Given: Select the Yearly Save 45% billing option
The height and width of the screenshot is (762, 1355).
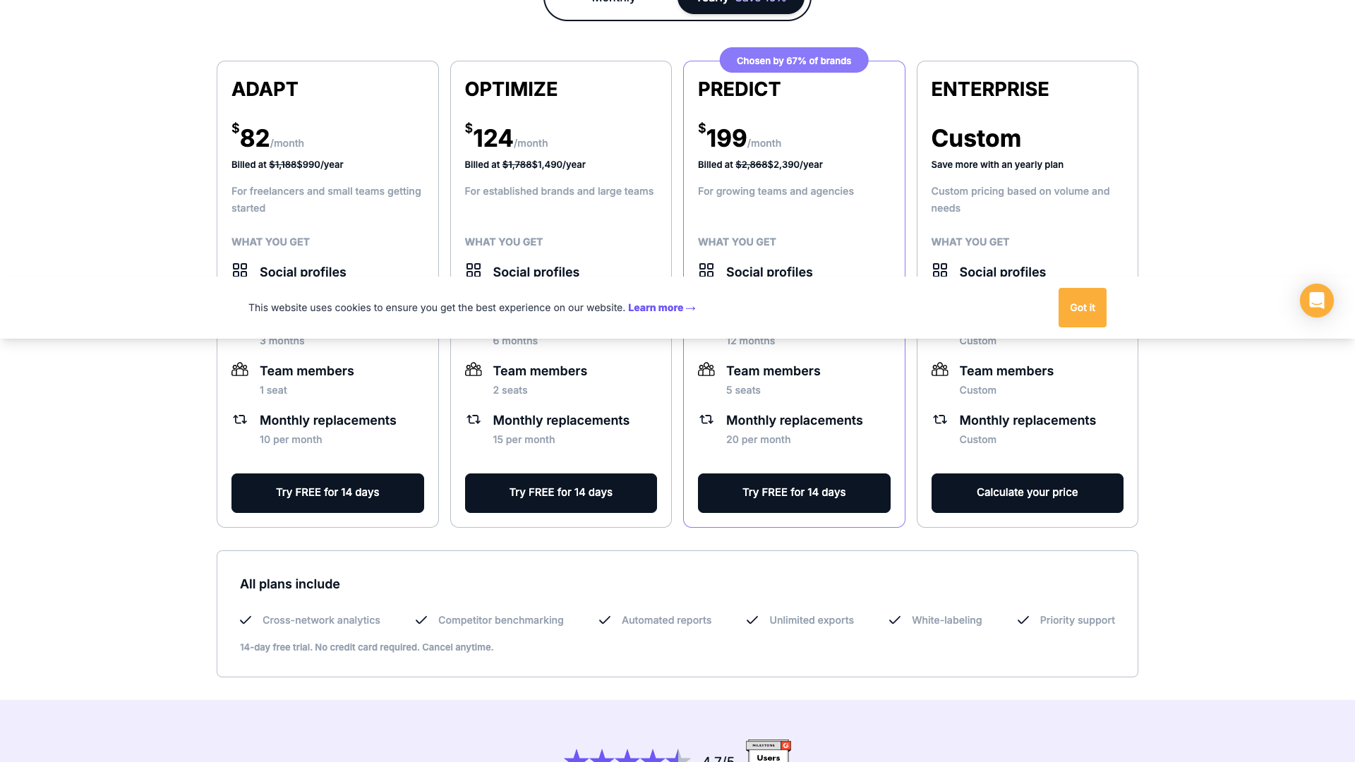Looking at the screenshot, I should click(740, 3).
